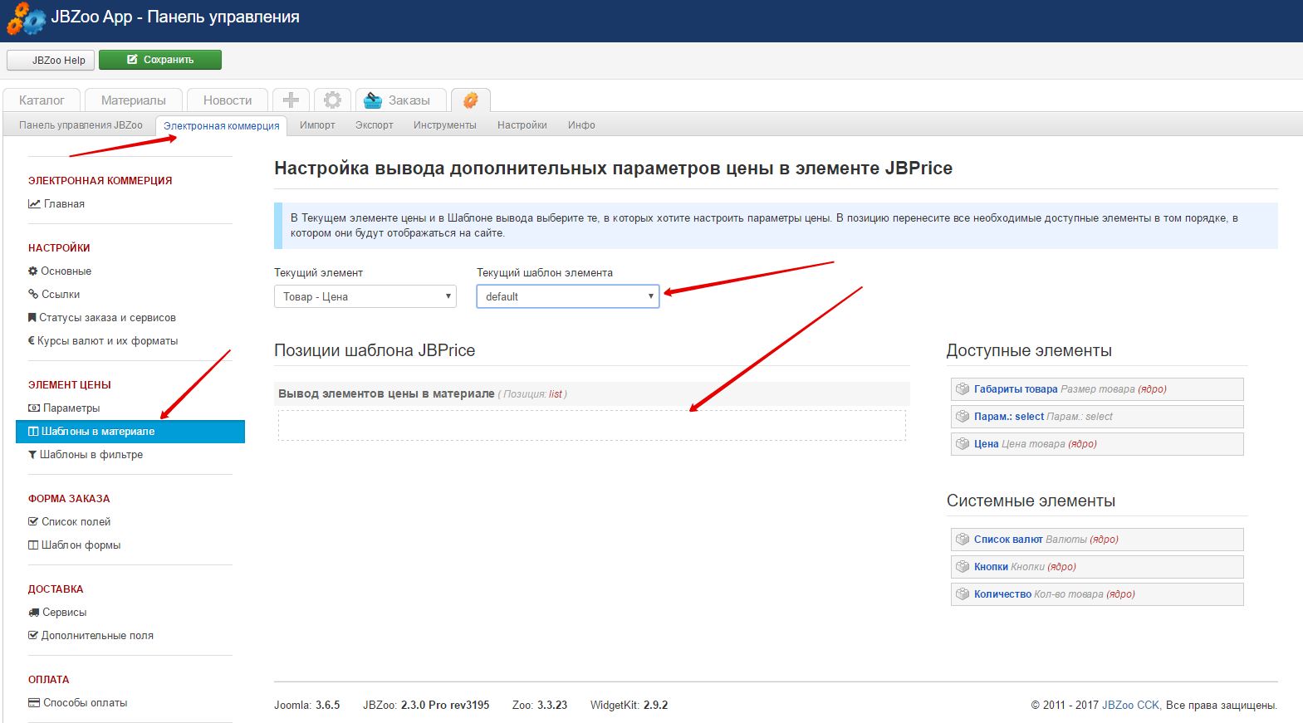Viewport: 1303px width, 723px height.
Task: Select the Габариты товара available element
Action: [x=1097, y=389]
